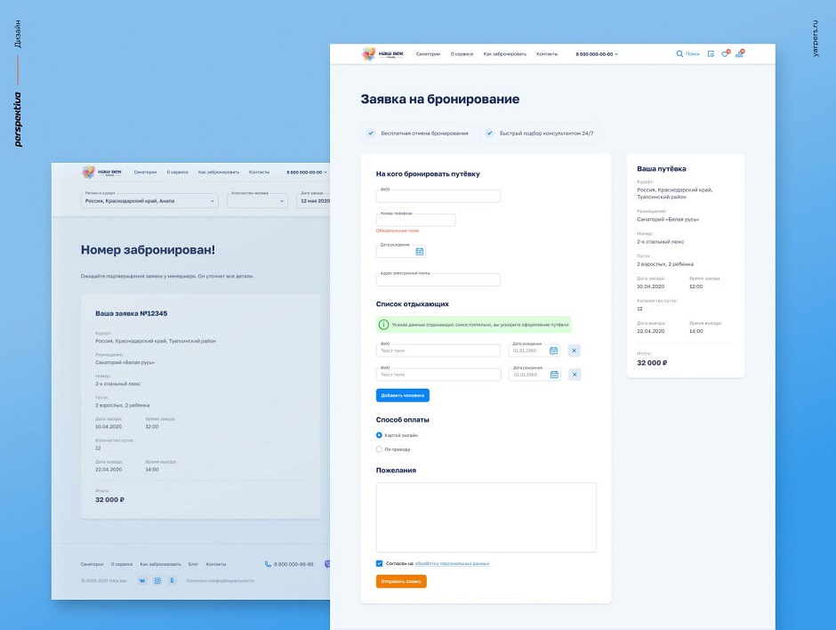Open favorites heart icon in the header
Screen dimensions: 836x630
(x=725, y=53)
